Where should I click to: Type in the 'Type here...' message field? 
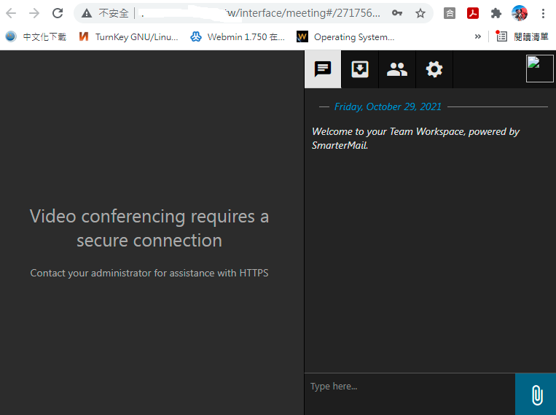pyautogui.click(x=410, y=387)
